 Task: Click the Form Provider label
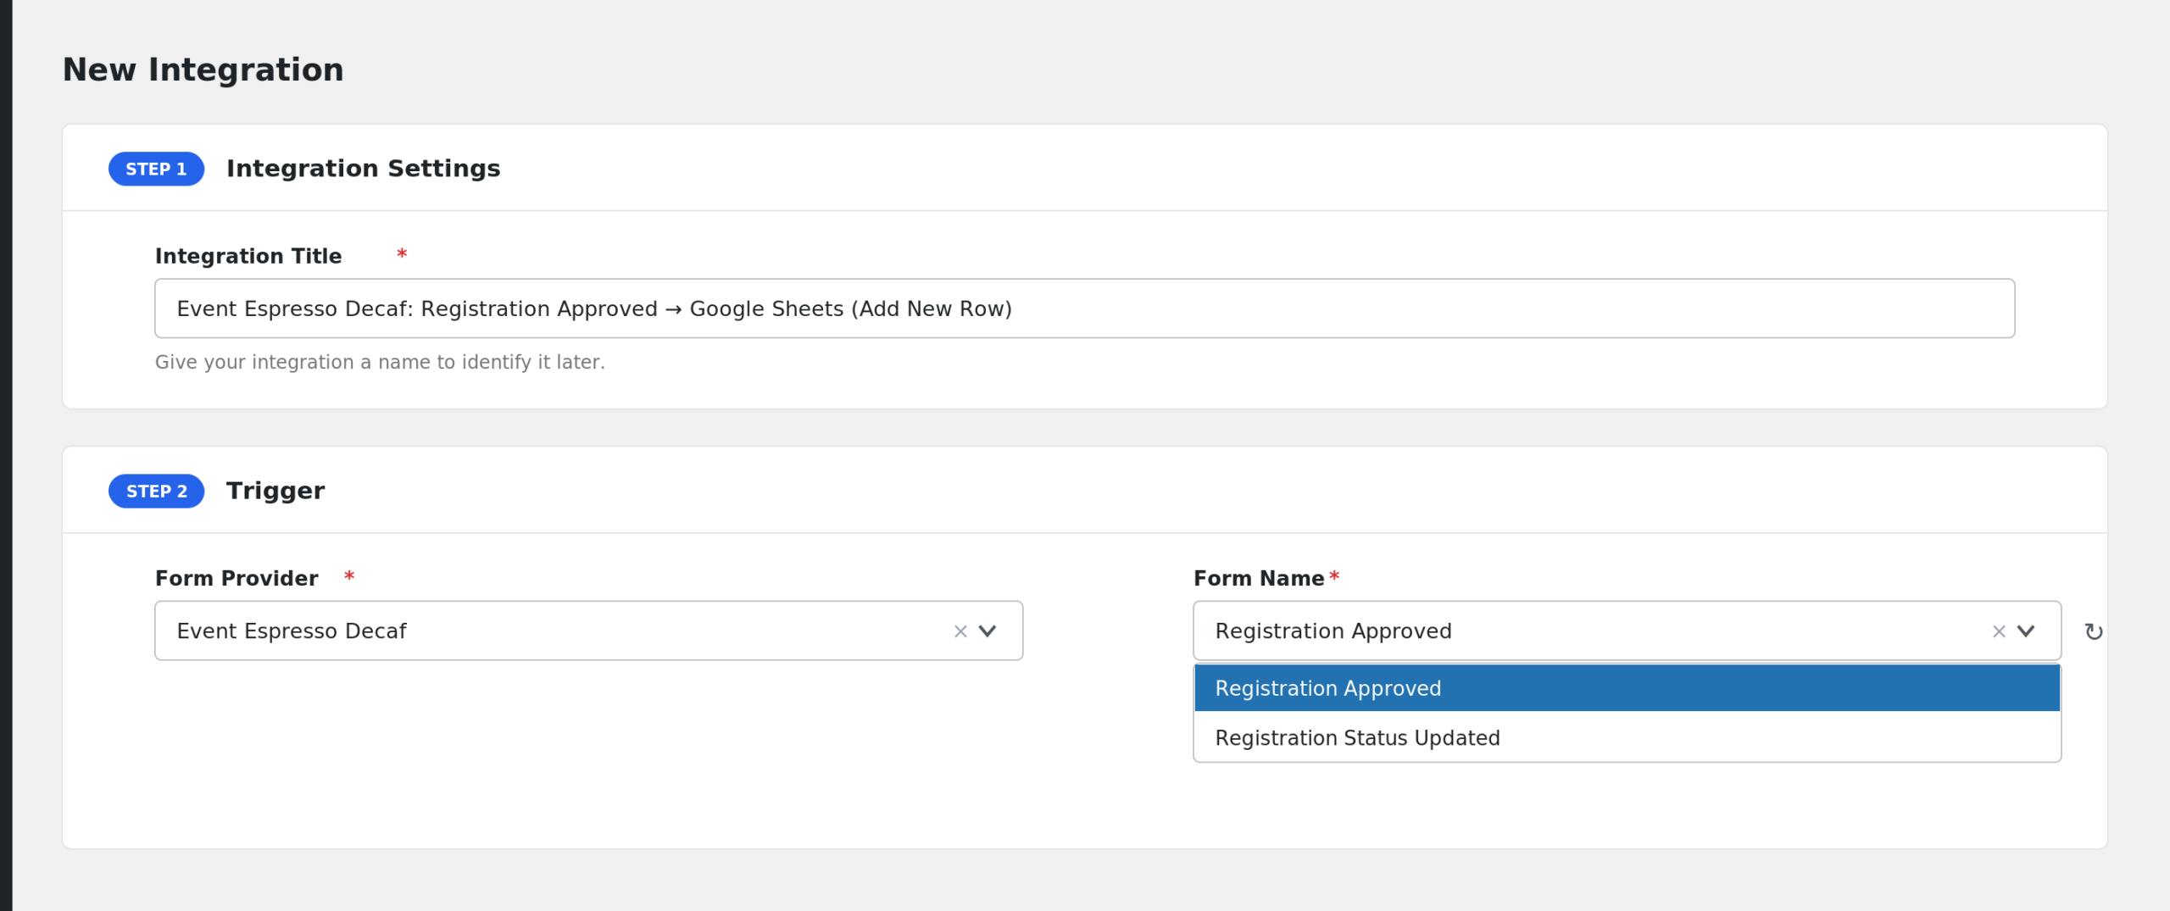(x=236, y=578)
